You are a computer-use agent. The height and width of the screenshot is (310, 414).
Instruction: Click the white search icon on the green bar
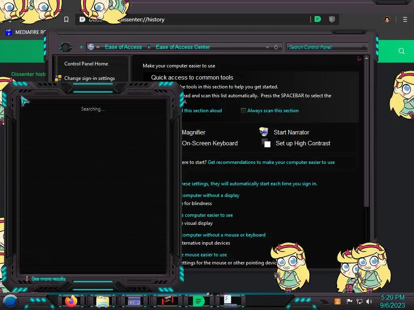point(401,51)
